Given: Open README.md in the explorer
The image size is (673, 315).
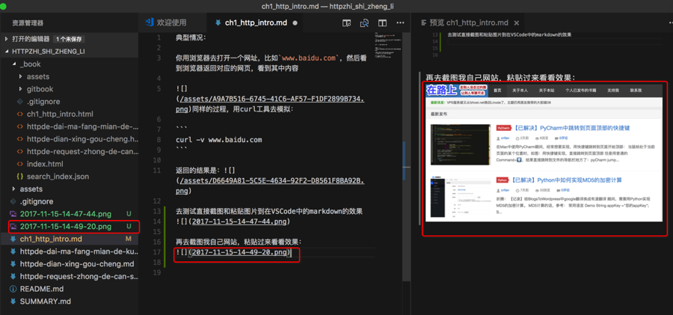Looking at the screenshot, I should (42, 288).
